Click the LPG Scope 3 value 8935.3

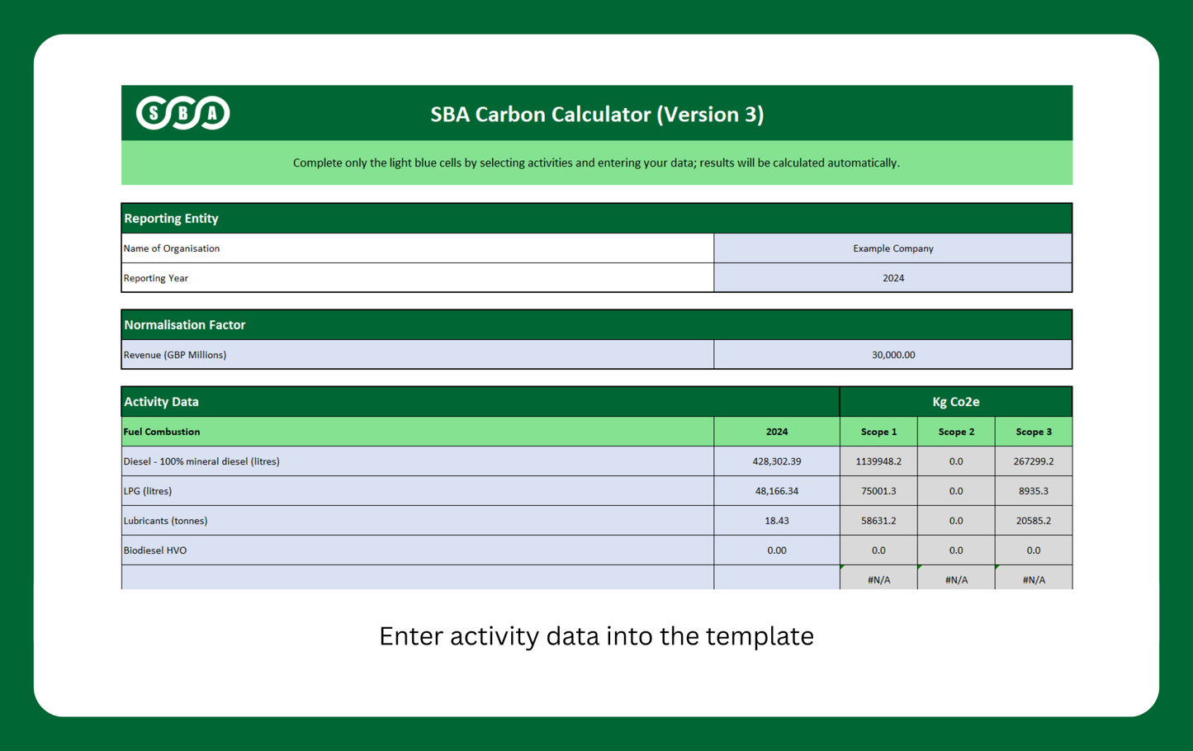pos(1034,491)
